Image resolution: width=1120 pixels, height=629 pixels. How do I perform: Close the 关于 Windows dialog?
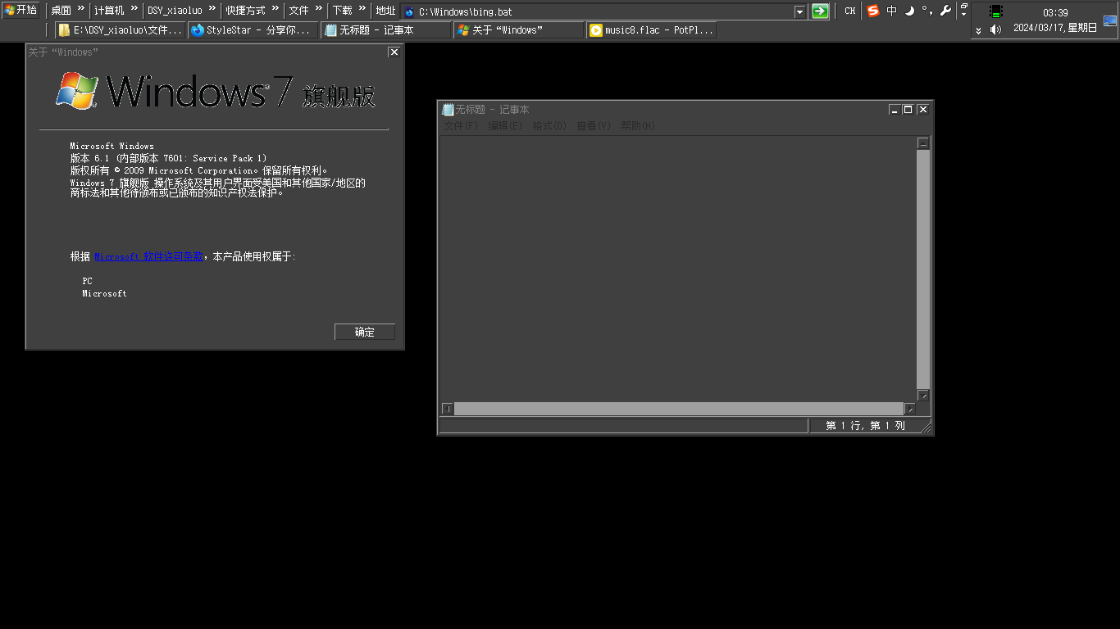tap(394, 52)
